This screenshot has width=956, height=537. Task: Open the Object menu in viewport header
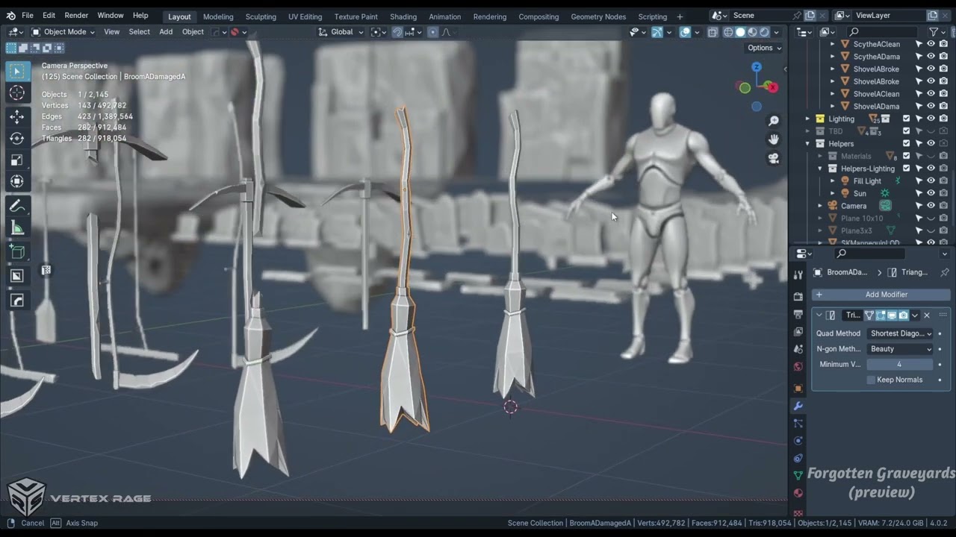tap(193, 32)
